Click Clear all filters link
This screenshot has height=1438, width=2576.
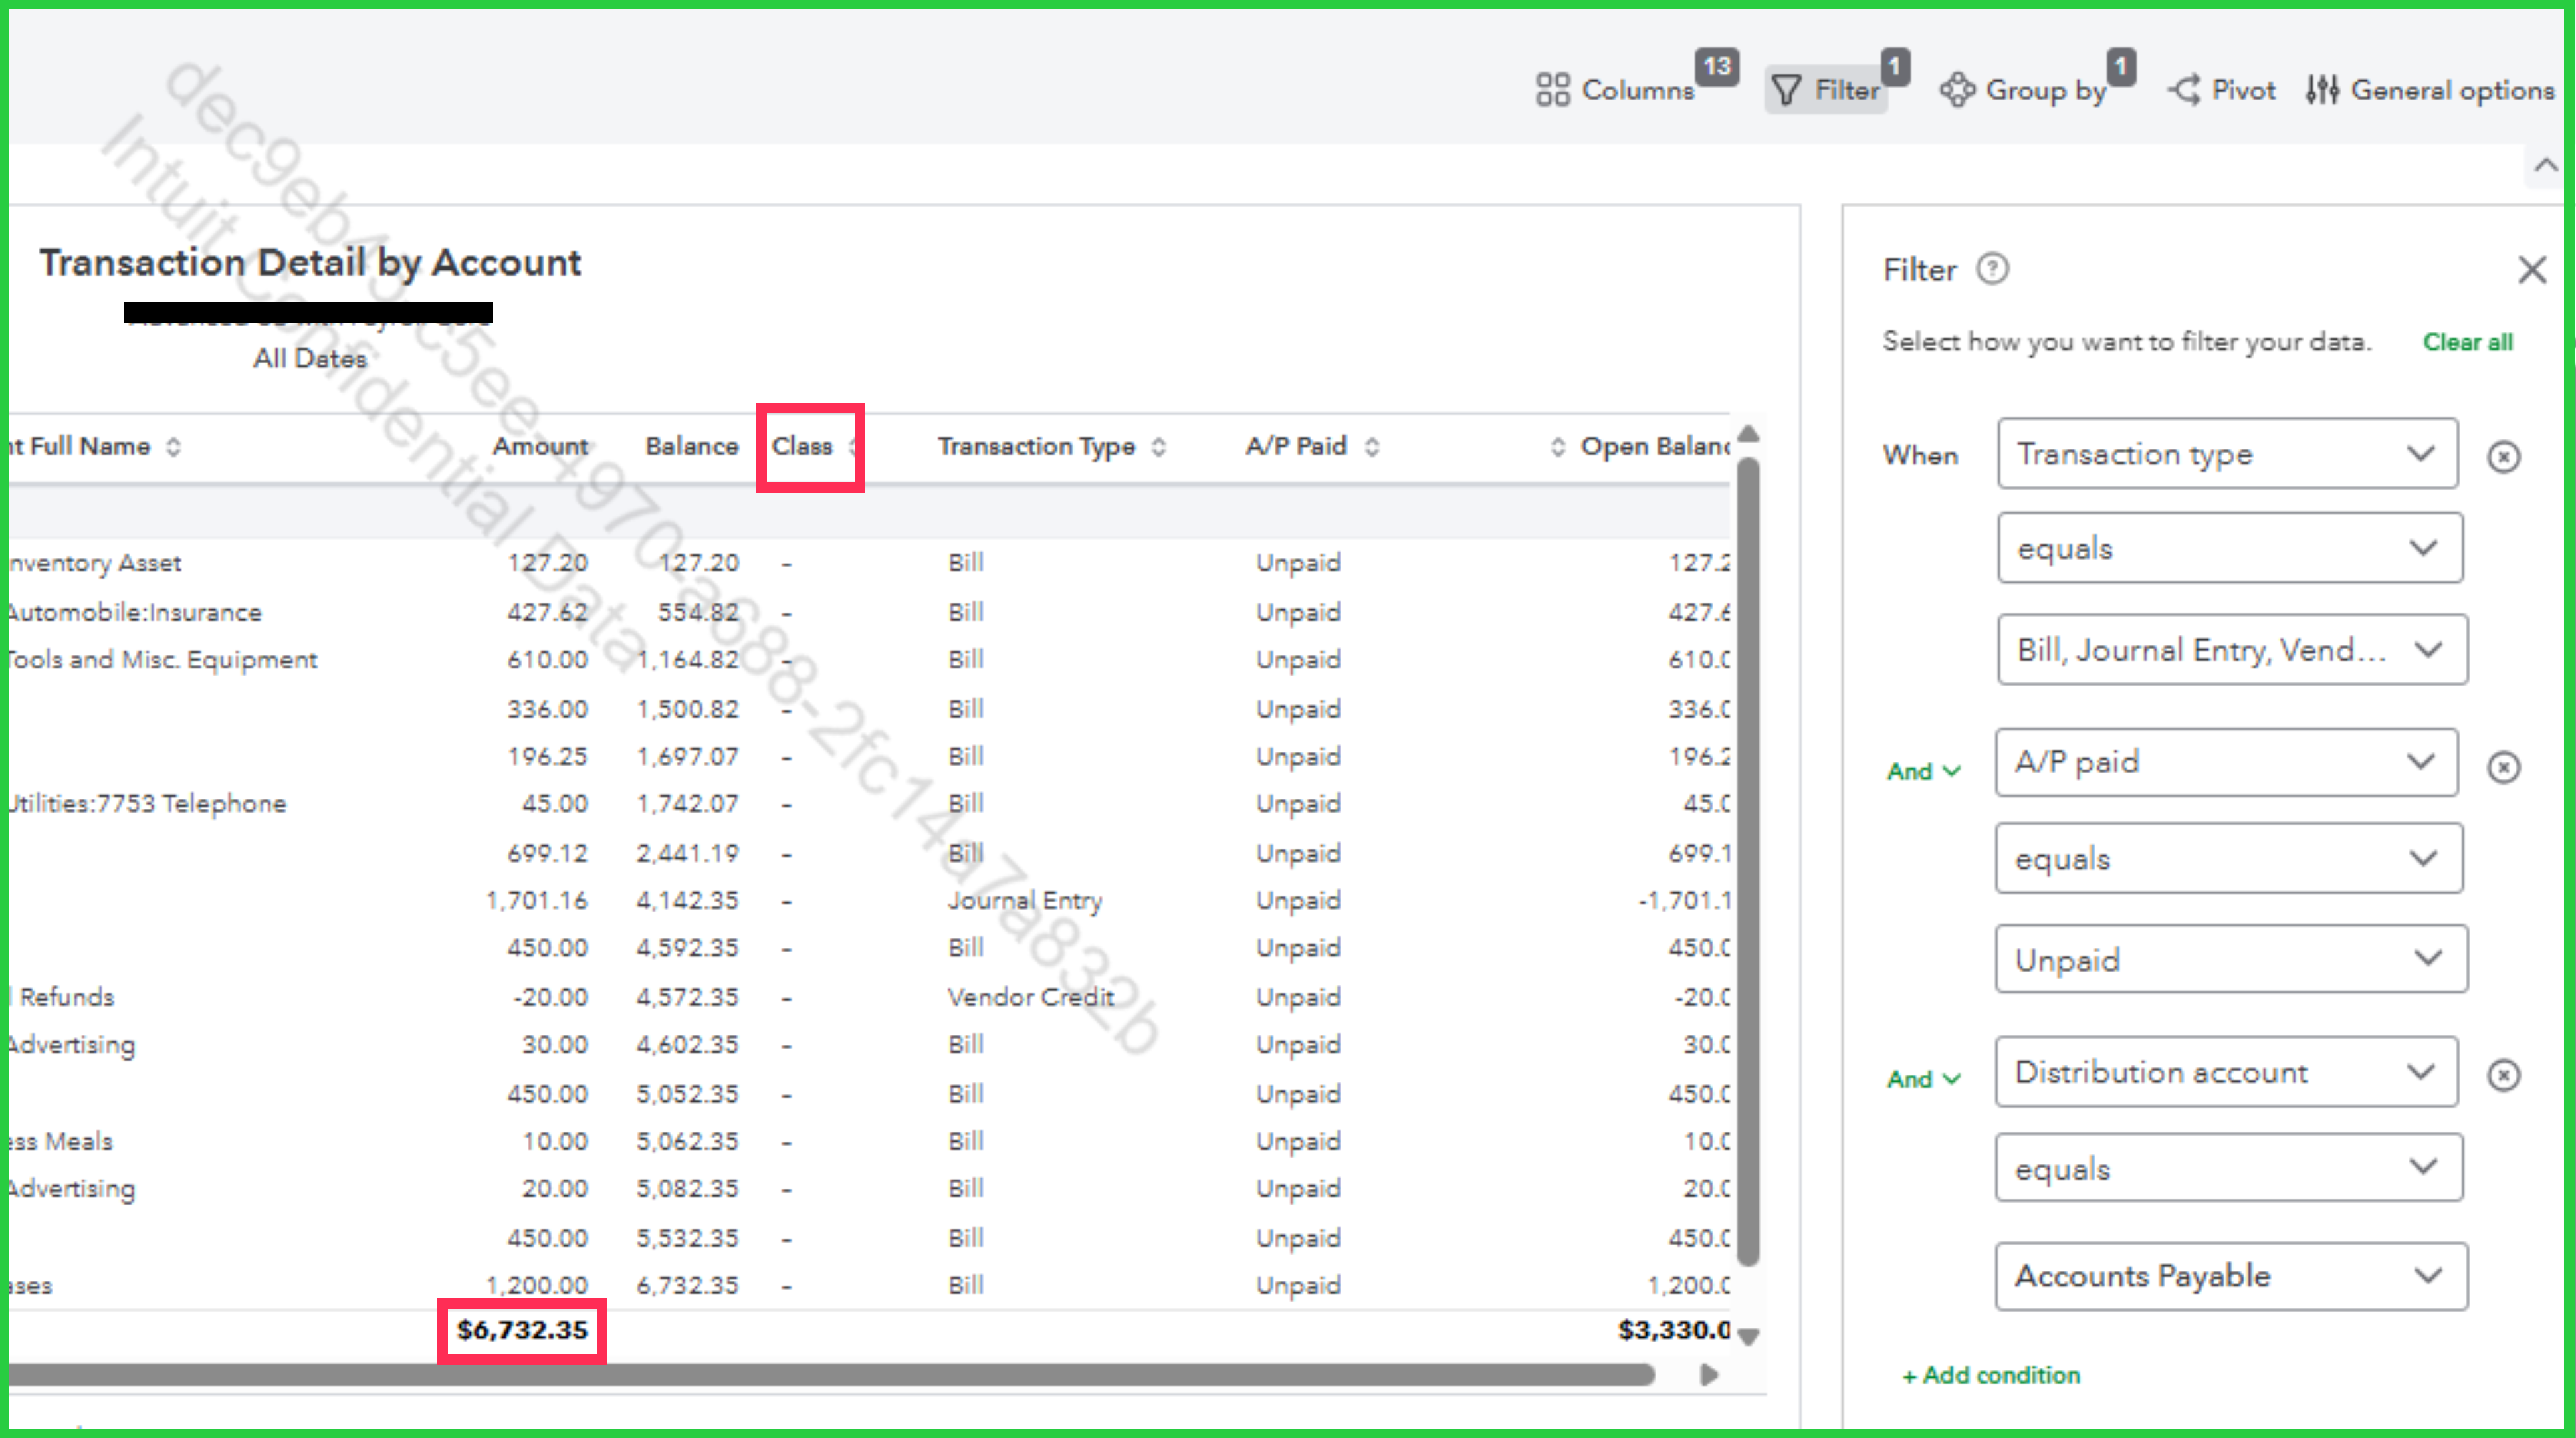click(x=2467, y=342)
